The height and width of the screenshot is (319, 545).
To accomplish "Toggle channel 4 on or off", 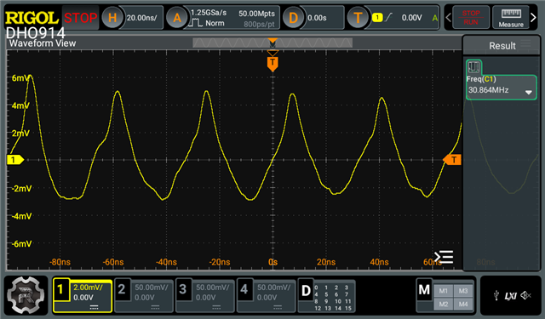I will click(244, 289).
